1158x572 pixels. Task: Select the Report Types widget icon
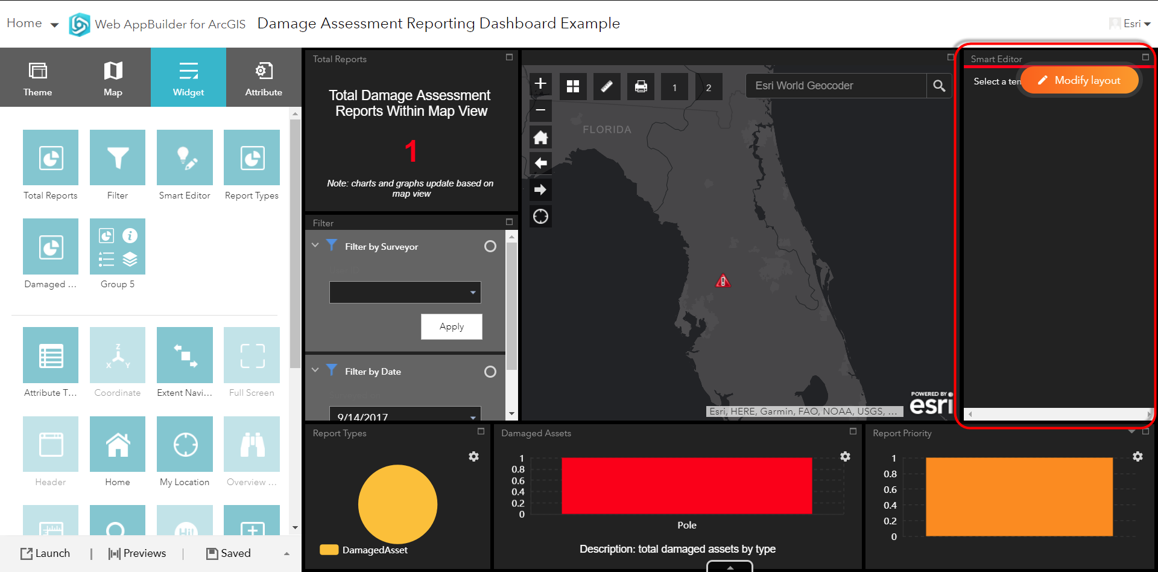tap(252, 157)
